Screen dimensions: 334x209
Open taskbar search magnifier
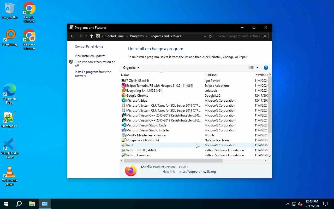pos(19,204)
